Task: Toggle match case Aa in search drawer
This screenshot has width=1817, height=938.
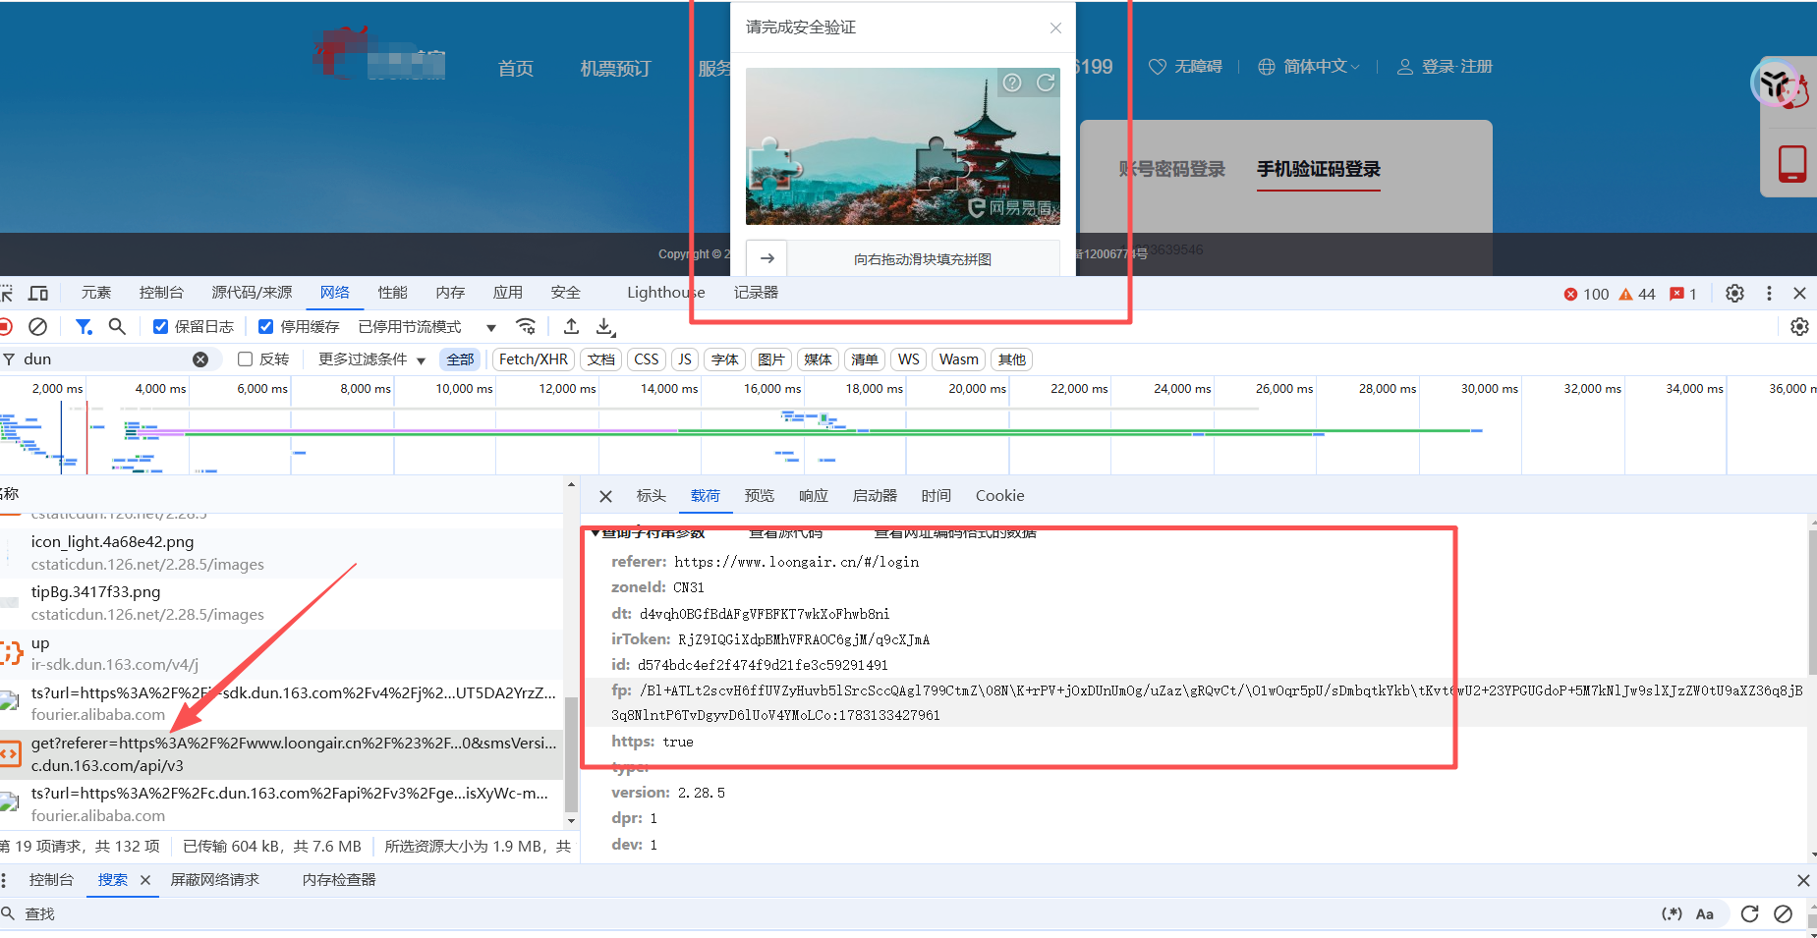Action: click(x=1705, y=913)
